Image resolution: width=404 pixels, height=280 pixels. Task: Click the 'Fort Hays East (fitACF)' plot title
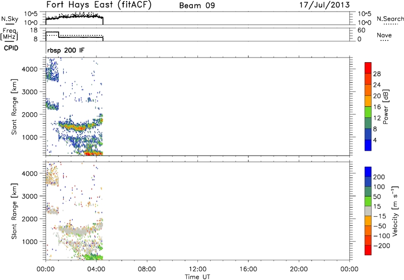pos(99,5)
